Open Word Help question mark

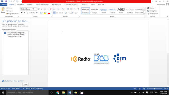153,1
